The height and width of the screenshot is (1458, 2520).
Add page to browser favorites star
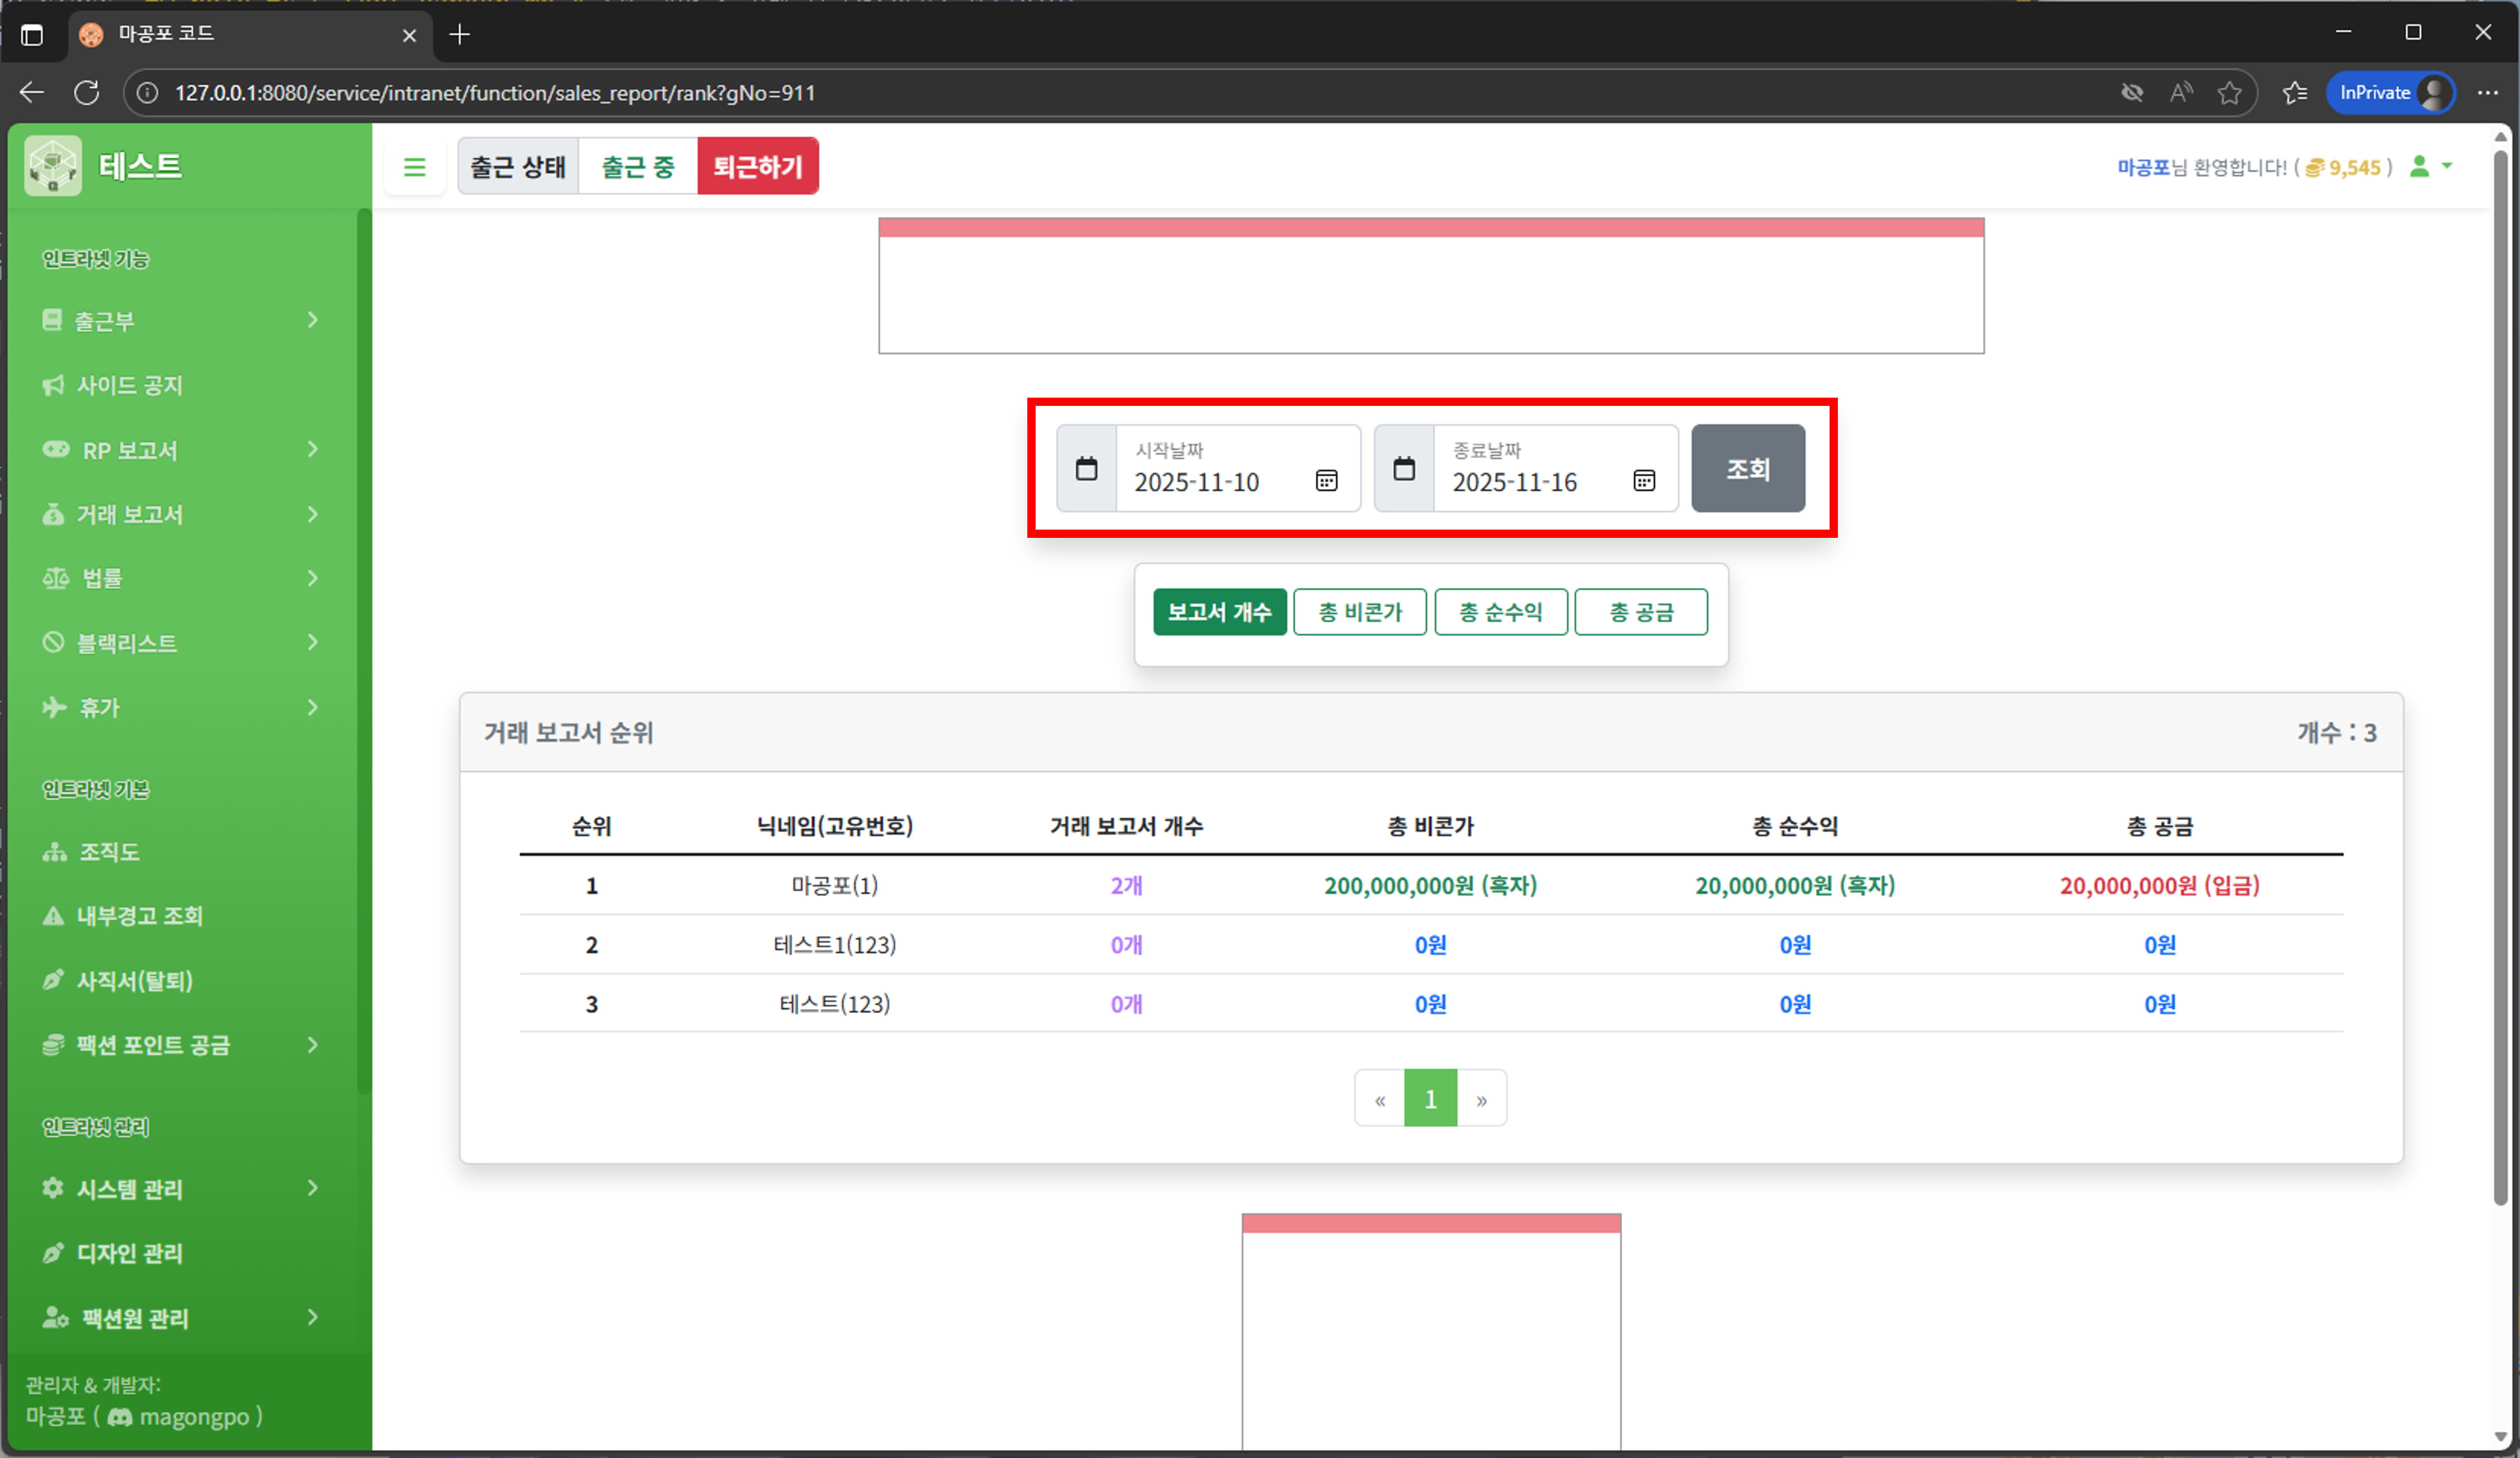2229,93
